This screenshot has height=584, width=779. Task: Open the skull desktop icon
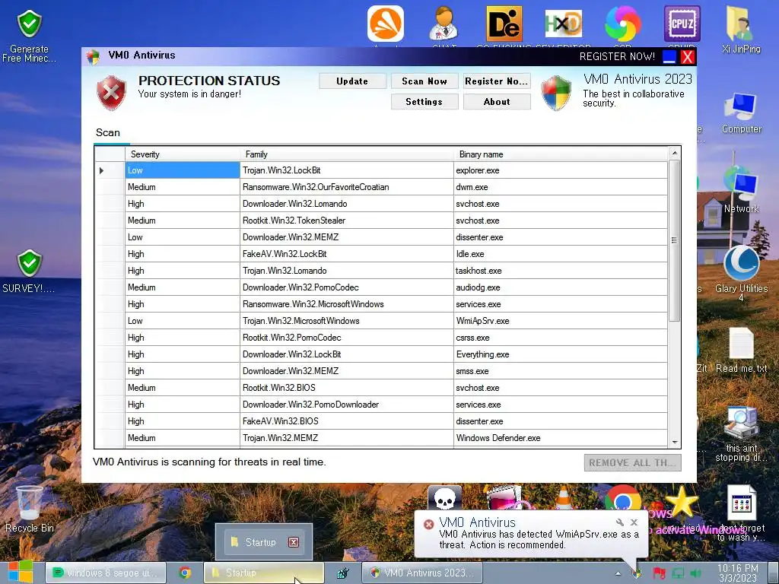pyautogui.click(x=444, y=498)
